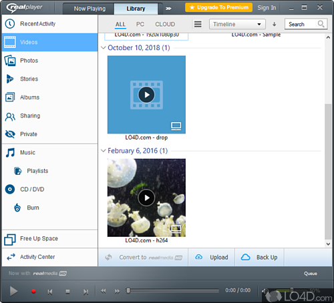The height and width of the screenshot is (303, 334).
Task: Open the Music note icon
Action: (x=10, y=153)
